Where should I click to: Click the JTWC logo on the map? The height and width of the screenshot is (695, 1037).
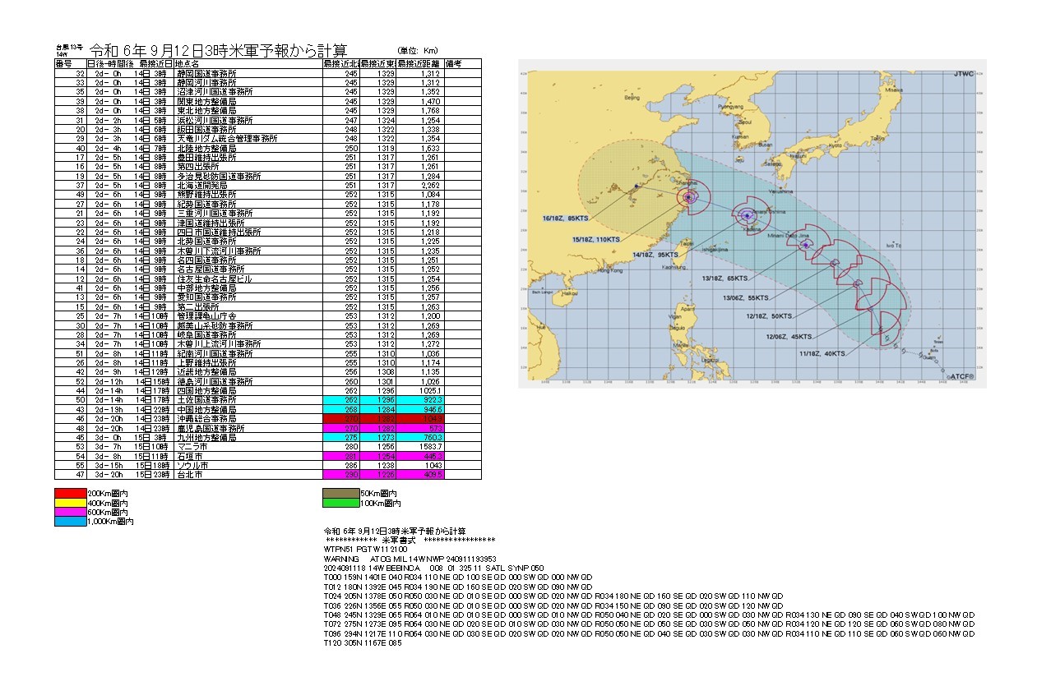click(965, 75)
